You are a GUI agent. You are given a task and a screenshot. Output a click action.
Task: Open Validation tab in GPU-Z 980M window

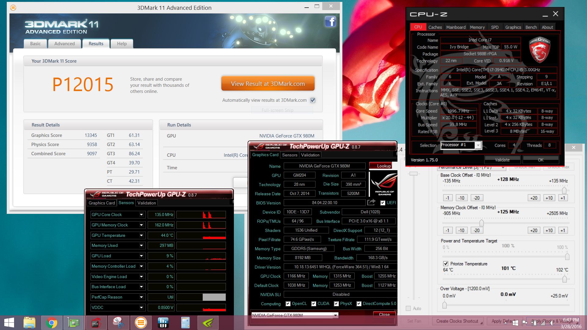tap(310, 155)
